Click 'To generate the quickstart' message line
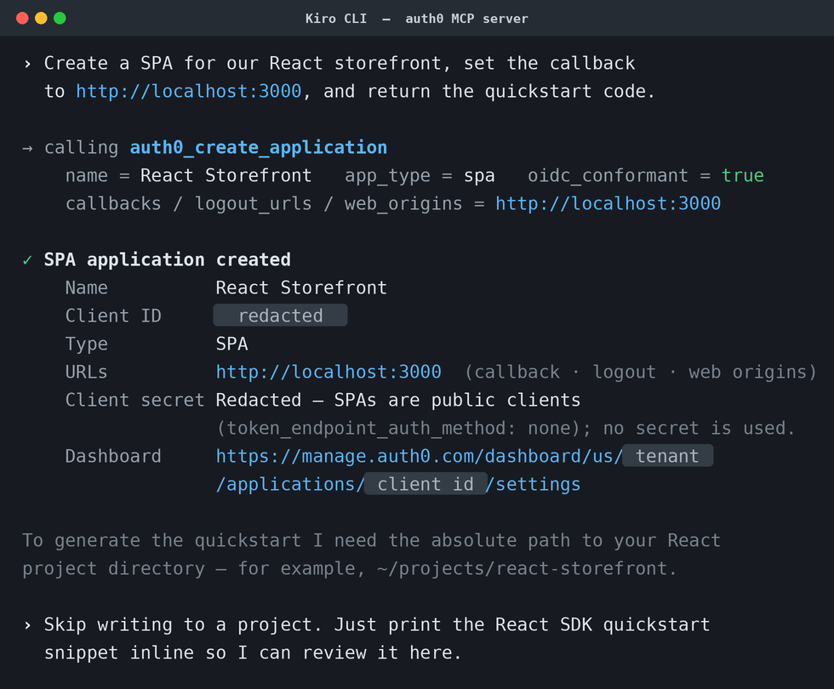Screen dimensions: 834x689 pyautogui.click(x=372, y=541)
